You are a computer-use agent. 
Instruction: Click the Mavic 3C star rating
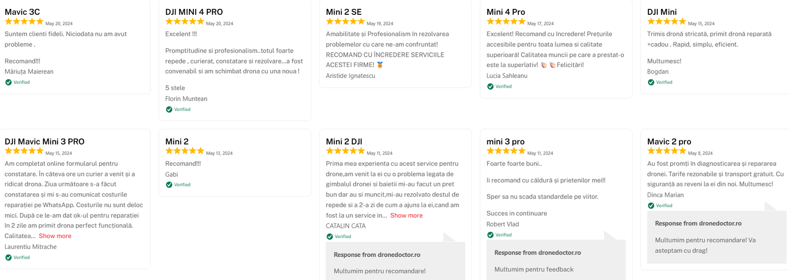[x=24, y=22]
